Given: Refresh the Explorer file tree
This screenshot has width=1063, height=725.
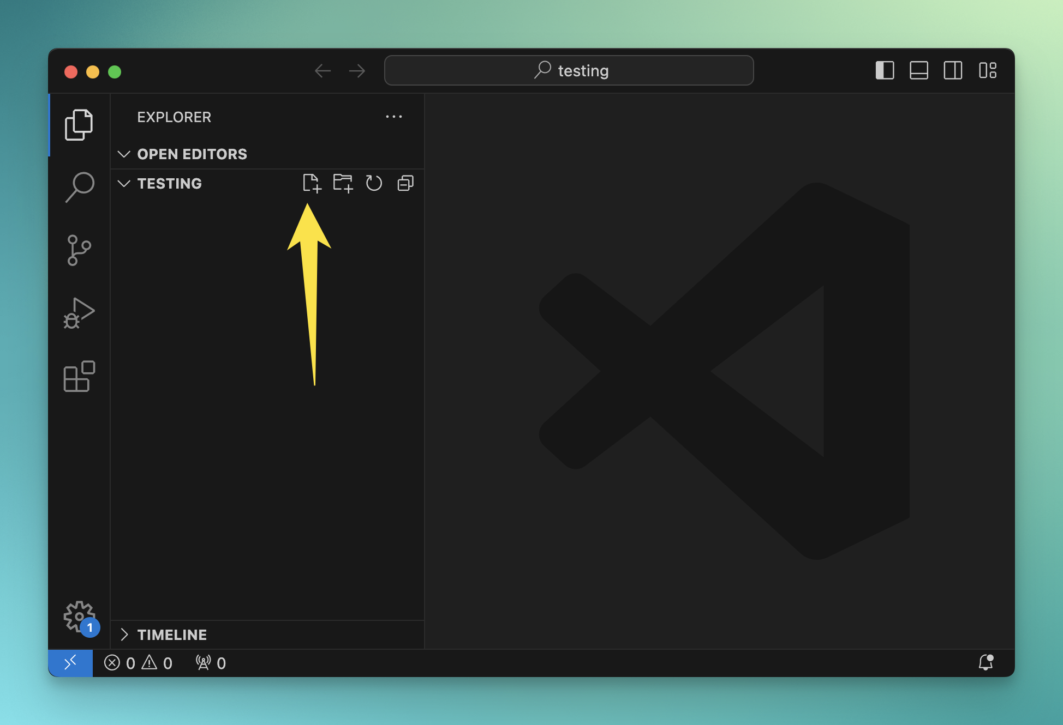Looking at the screenshot, I should (374, 183).
